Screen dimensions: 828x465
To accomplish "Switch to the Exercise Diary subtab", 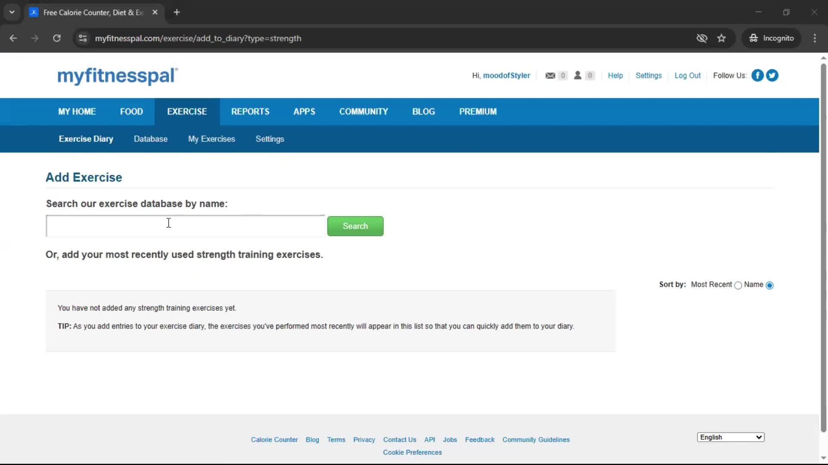I will click(86, 139).
